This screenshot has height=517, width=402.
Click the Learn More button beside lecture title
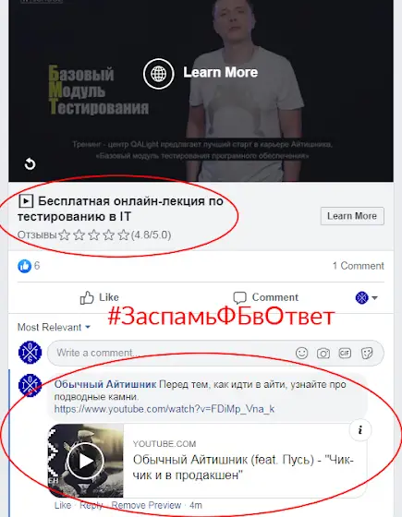click(x=352, y=216)
